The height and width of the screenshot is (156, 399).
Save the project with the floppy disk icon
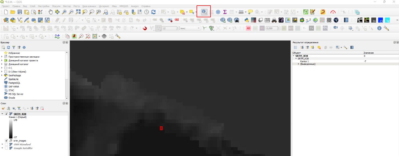point(20,12)
